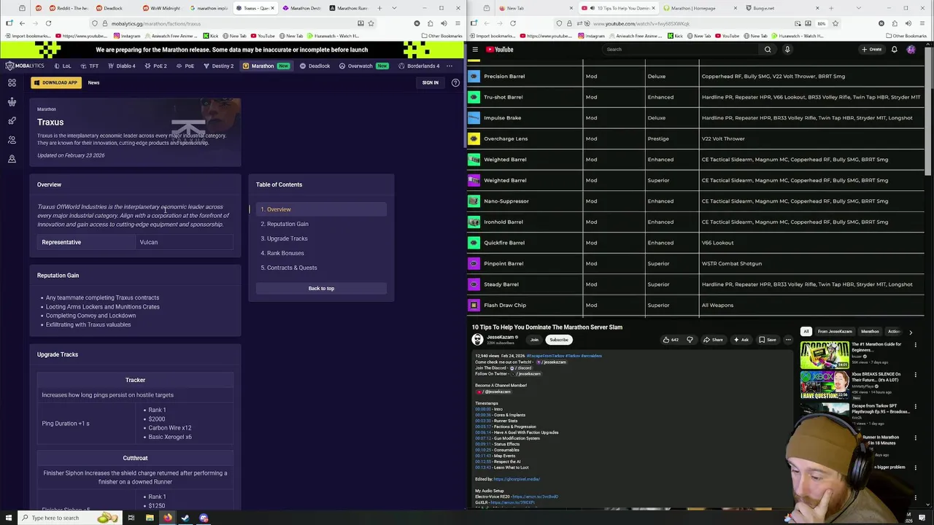Open the #1 Marathon Guide thumbnail

pyautogui.click(x=825, y=355)
